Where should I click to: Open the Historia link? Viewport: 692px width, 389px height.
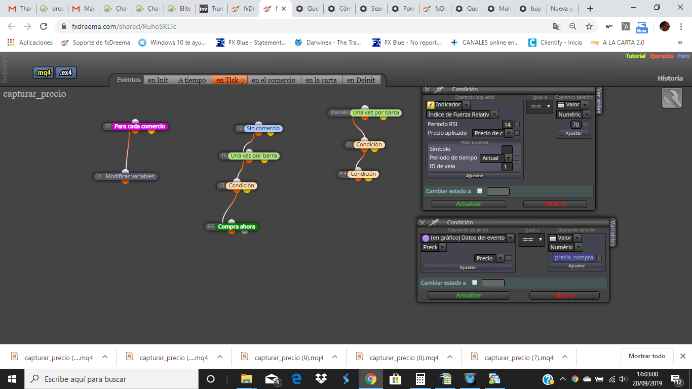(x=670, y=79)
